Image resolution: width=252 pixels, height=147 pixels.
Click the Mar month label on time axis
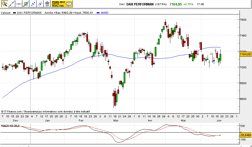(x=116, y=121)
